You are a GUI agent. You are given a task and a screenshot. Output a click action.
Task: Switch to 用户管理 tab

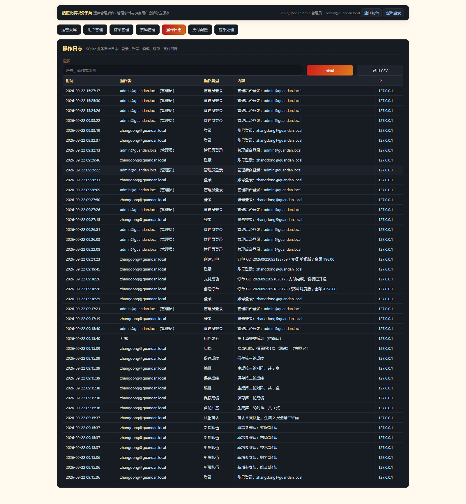pos(95,30)
